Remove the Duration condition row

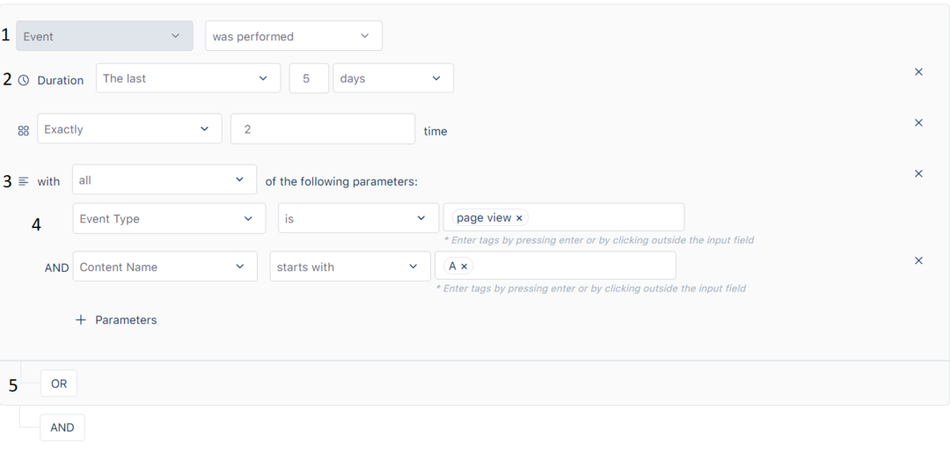tap(918, 72)
